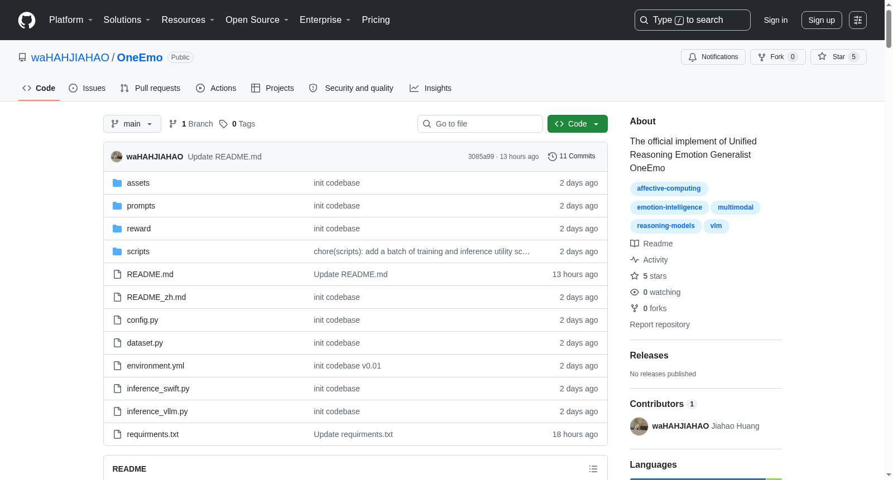Click the pulse icon beside Activity

tap(635, 260)
